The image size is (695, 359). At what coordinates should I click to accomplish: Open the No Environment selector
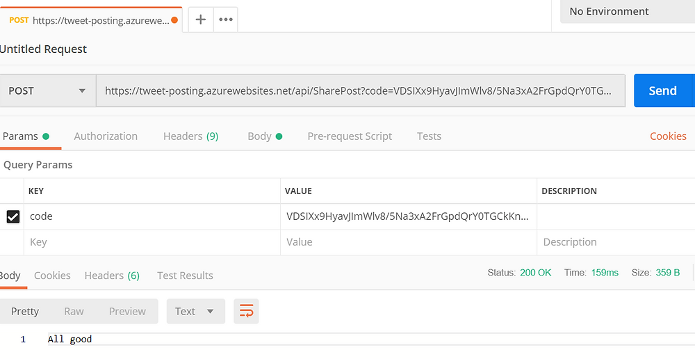point(628,12)
